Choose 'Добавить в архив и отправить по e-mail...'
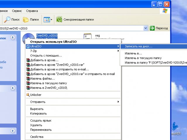187x140 pixels. (x=73, y=69)
